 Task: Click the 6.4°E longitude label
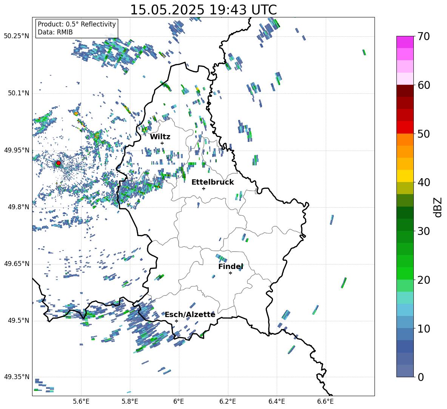(276, 402)
